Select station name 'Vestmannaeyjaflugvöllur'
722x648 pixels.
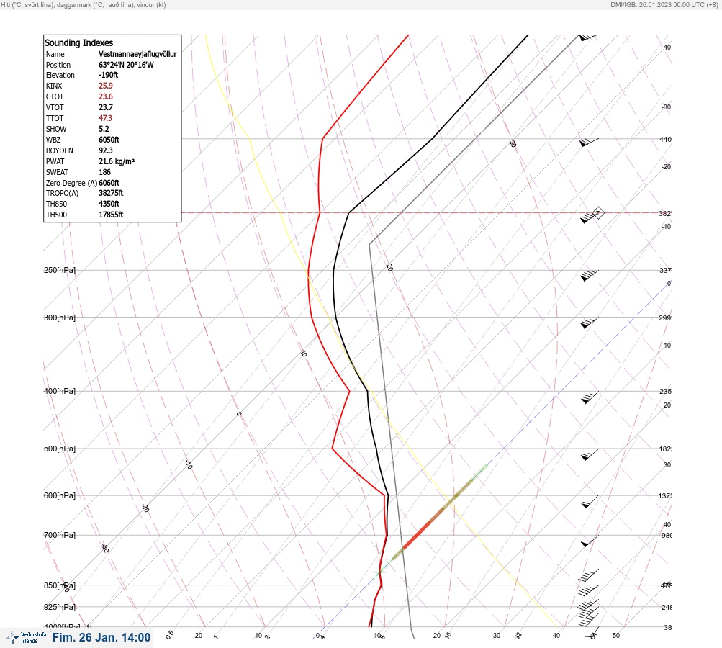point(137,54)
